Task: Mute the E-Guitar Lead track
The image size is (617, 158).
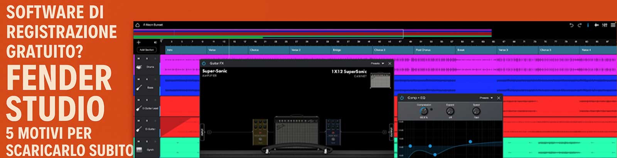Action: (138, 100)
